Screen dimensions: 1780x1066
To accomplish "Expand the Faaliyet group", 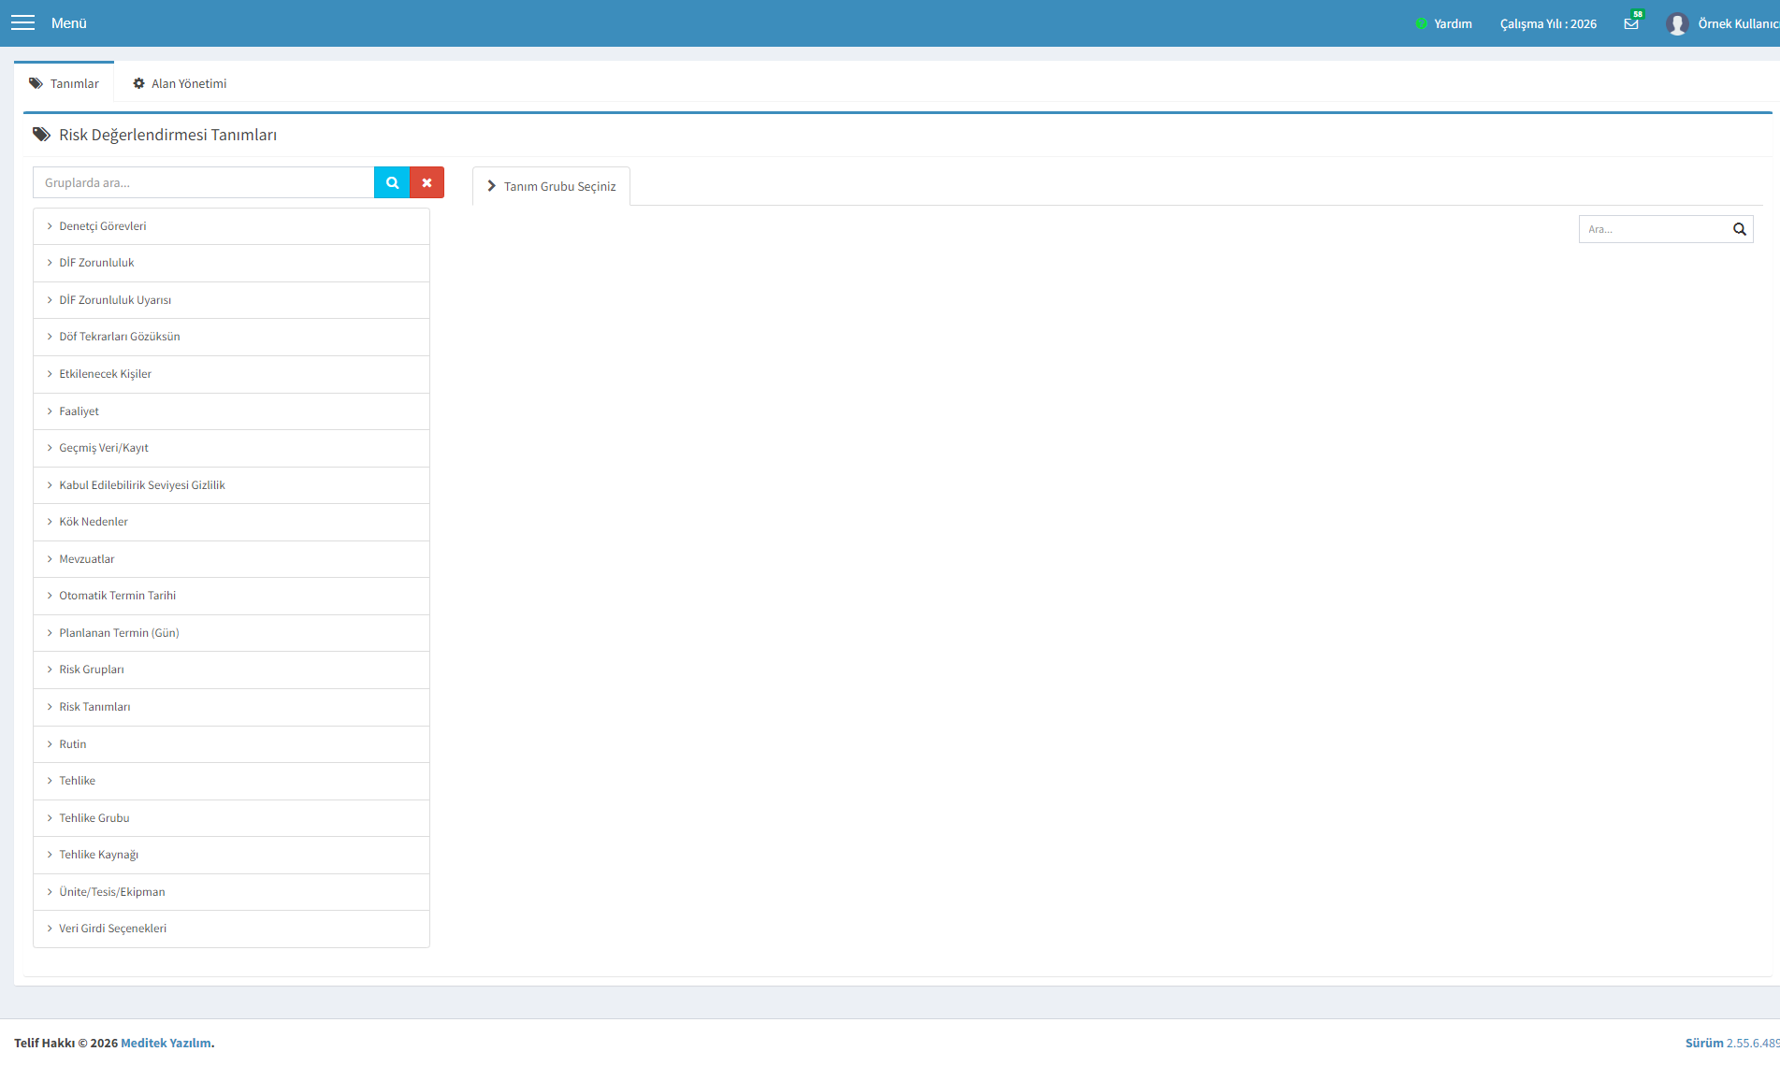I will (x=231, y=411).
